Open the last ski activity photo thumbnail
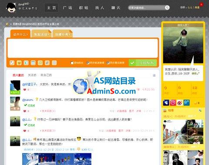Screen dimensions: 209x165 click(x=83, y=159)
